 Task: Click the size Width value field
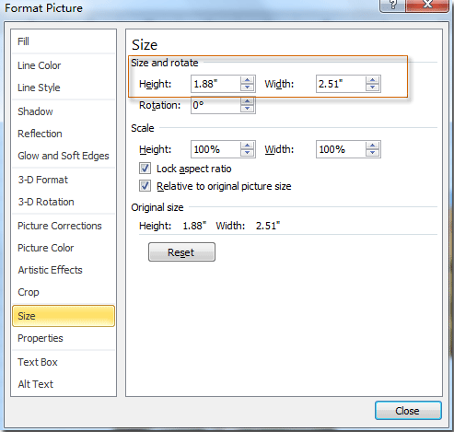coord(341,84)
